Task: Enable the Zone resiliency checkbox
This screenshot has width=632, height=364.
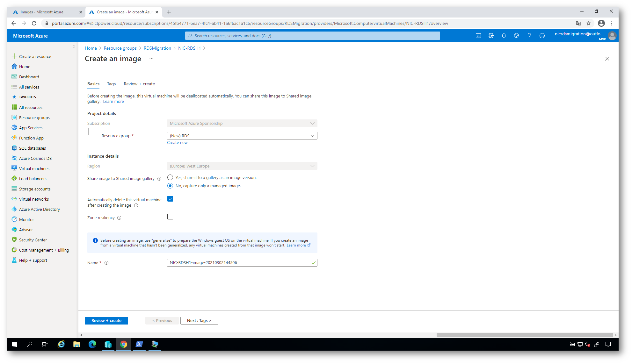Action: point(170,217)
